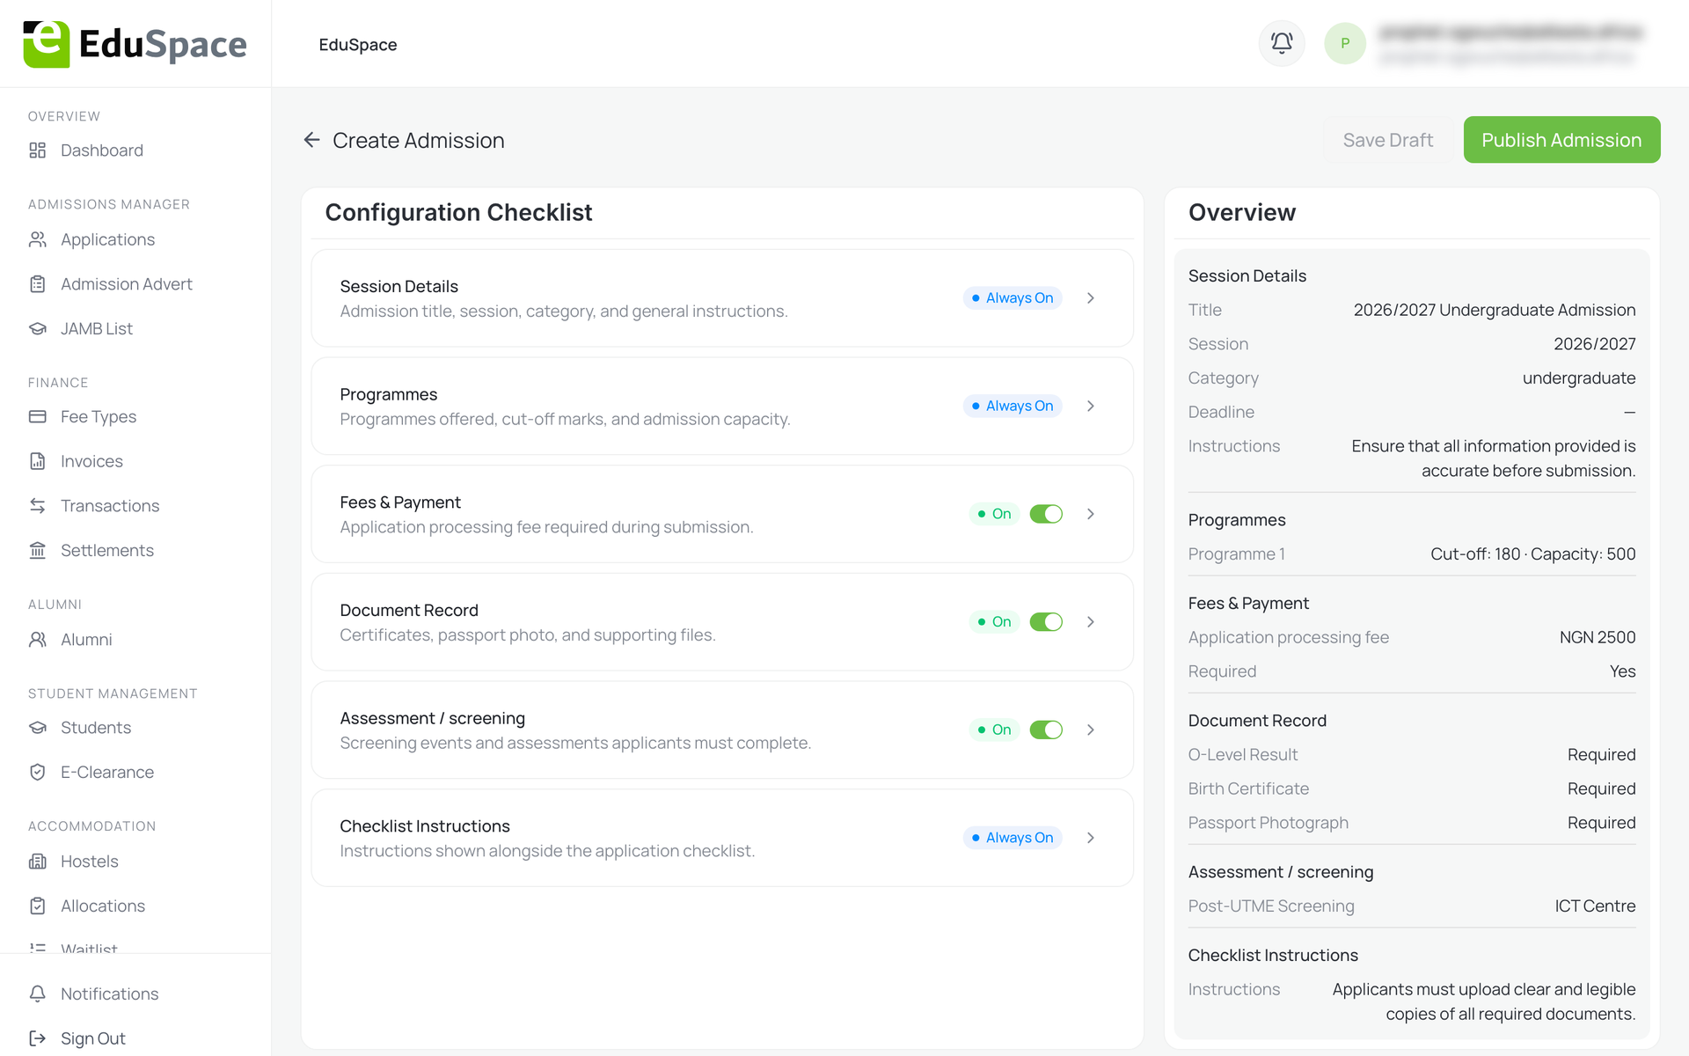Screen dimensions: 1689x1056
Task: Click the Invoices document icon
Action: tap(37, 461)
